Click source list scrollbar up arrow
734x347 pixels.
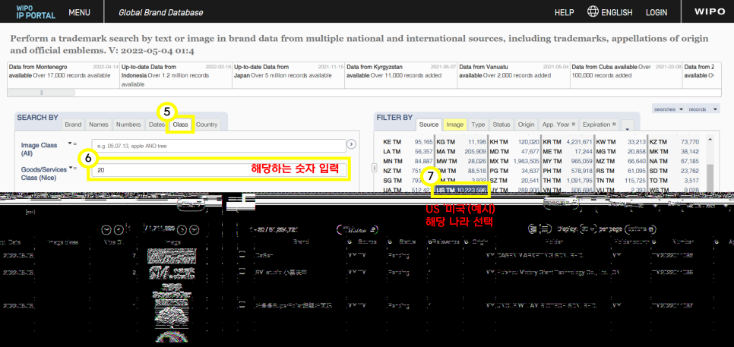point(710,140)
